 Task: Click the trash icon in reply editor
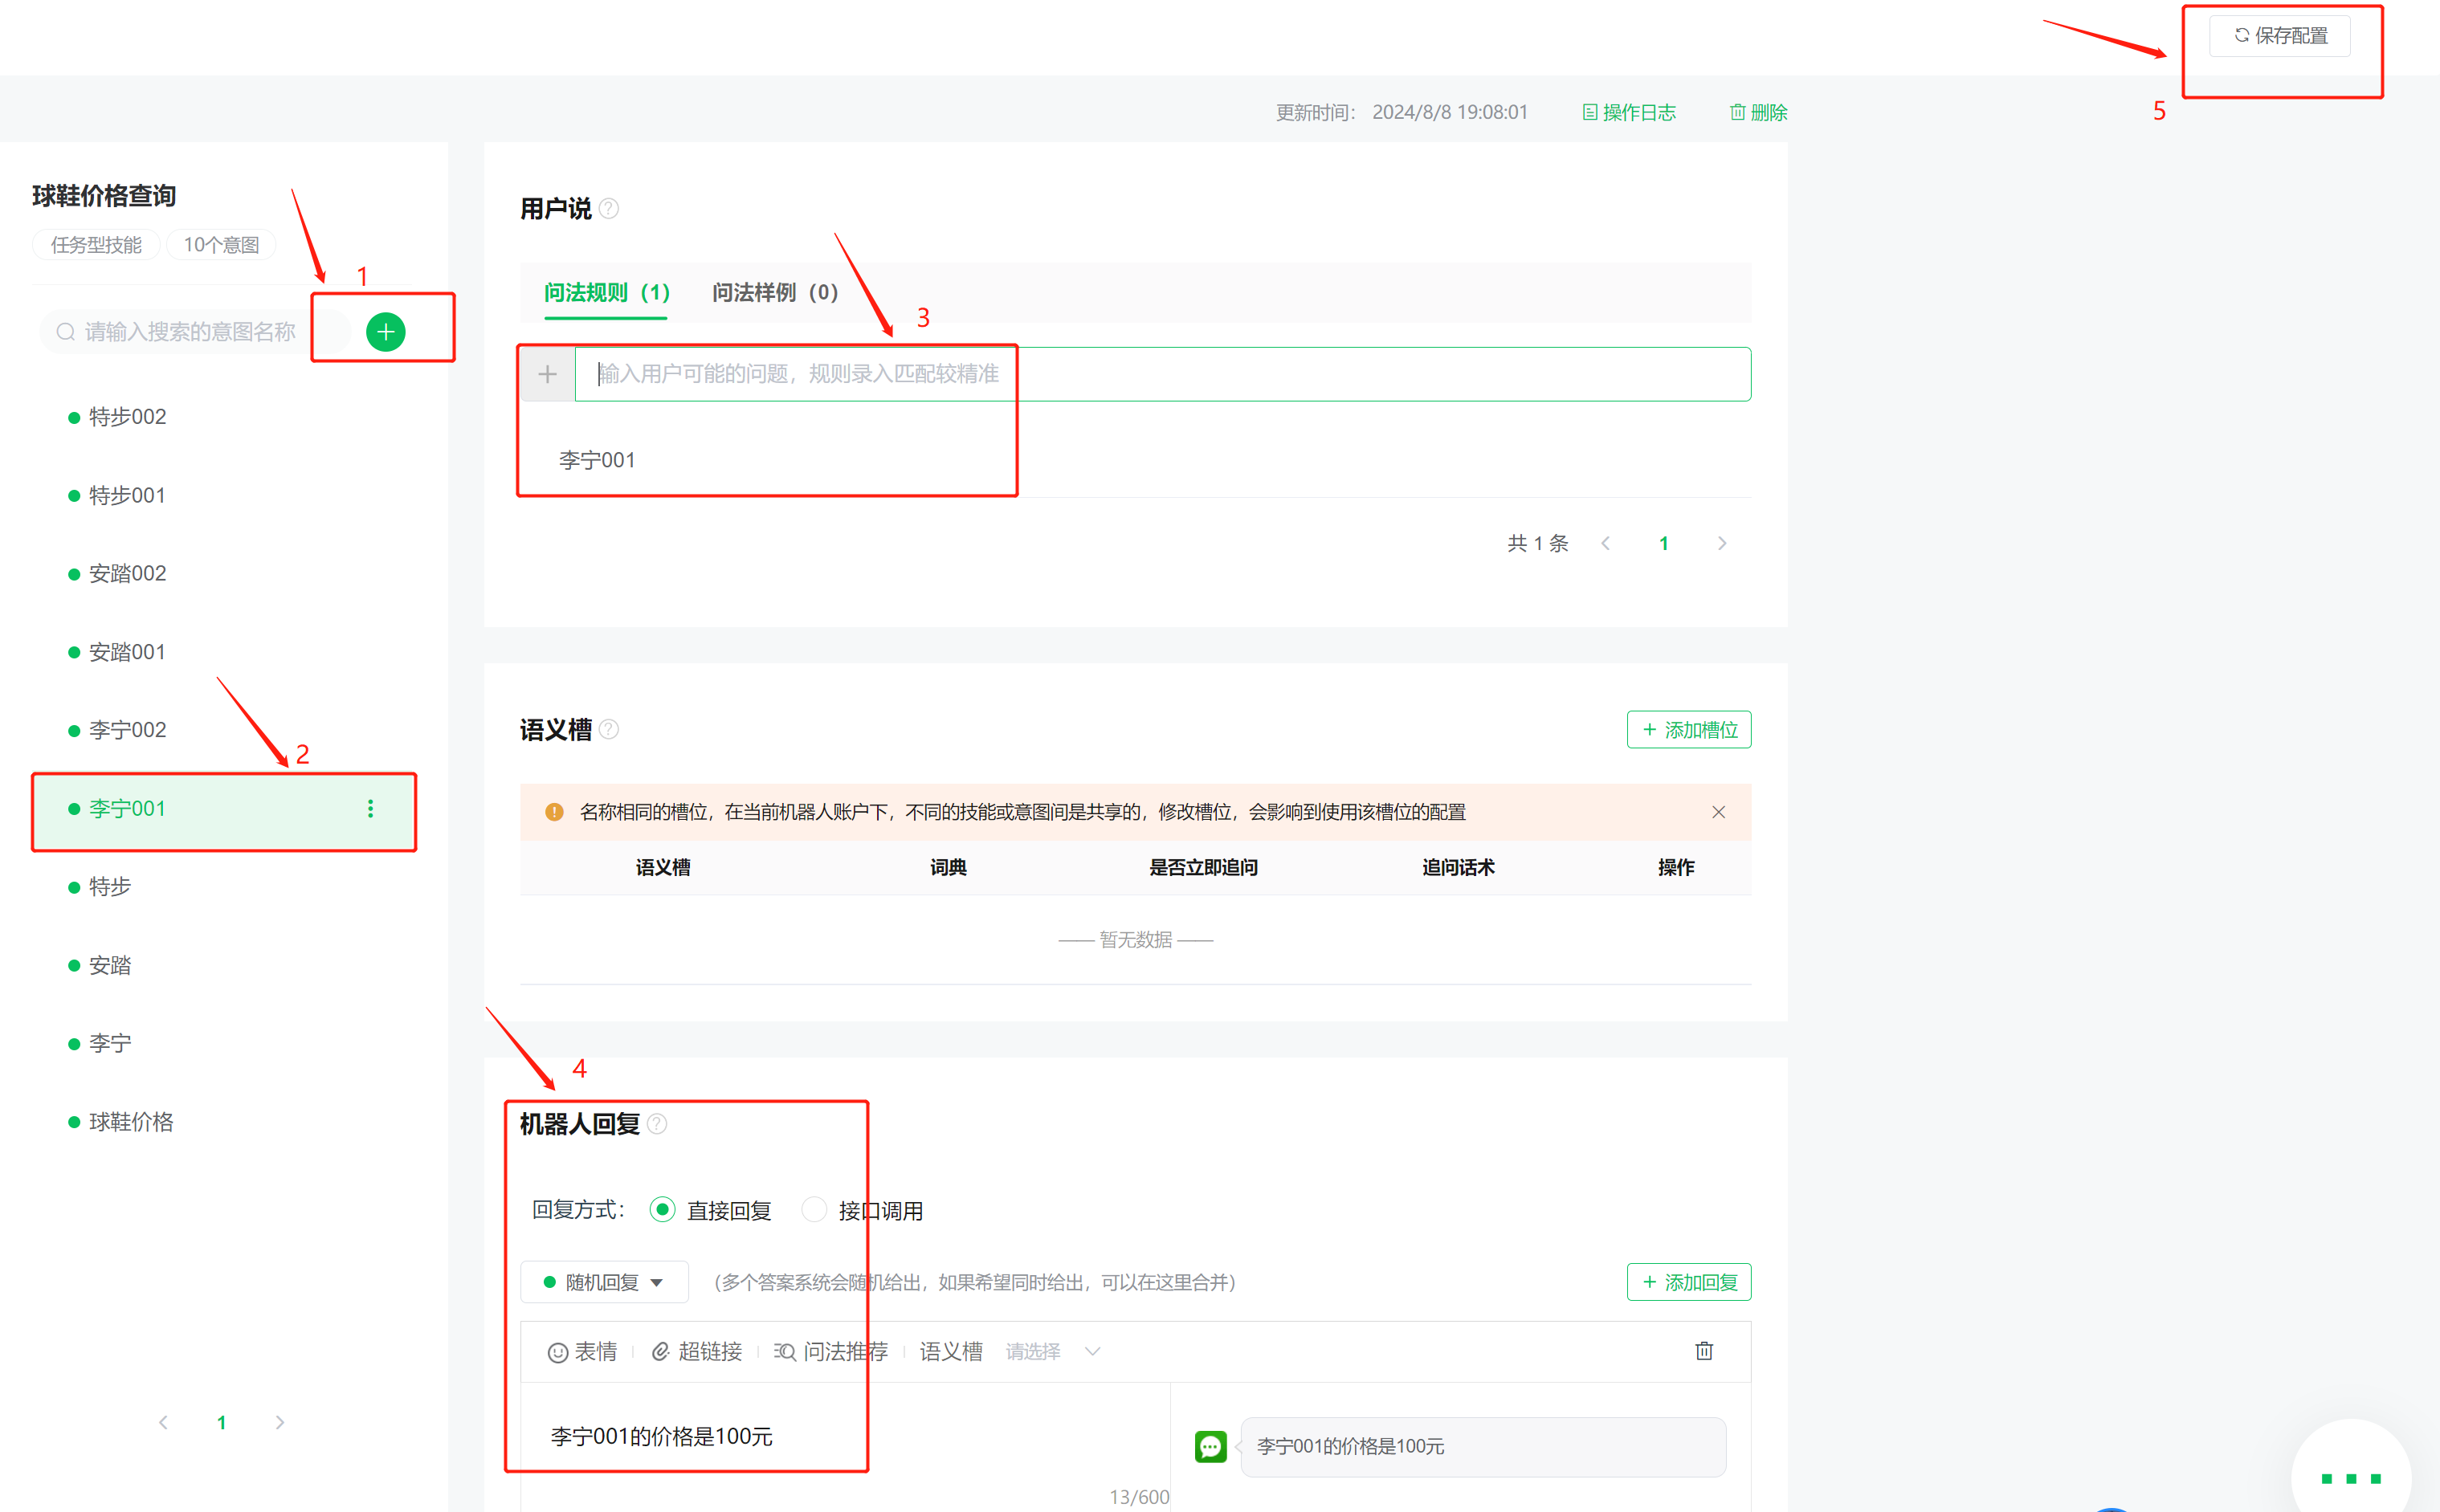(x=1704, y=1351)
